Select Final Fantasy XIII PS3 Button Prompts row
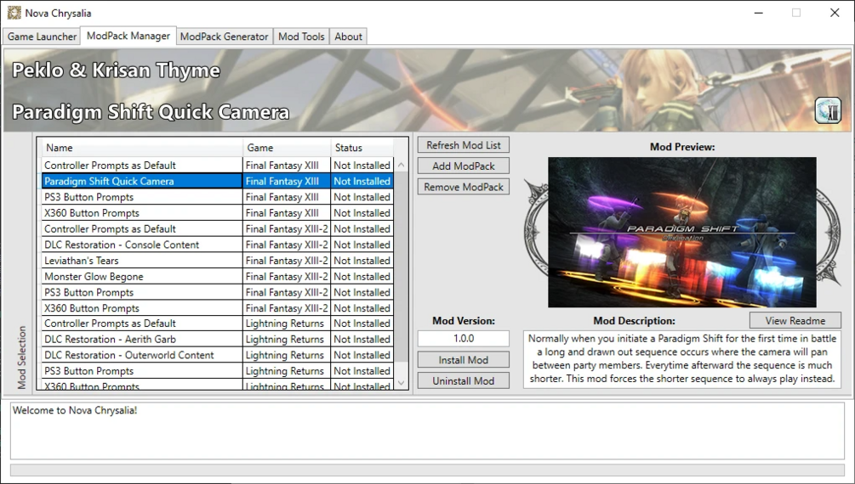Screen dimensions: 855x484 (x=218, y=196)
